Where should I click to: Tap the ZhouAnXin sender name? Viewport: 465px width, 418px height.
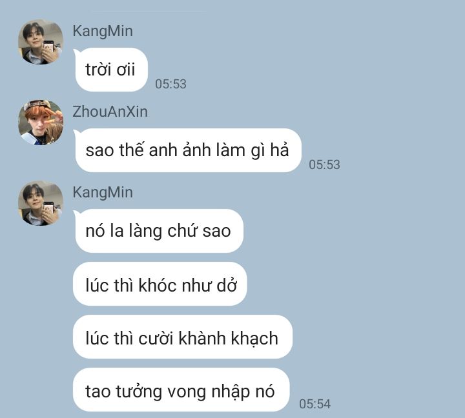click(110, 112)
